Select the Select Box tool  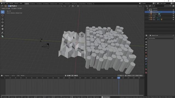2,12
